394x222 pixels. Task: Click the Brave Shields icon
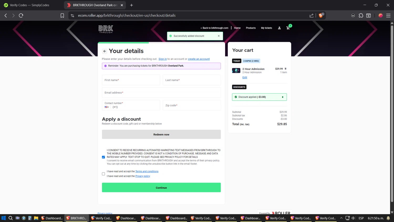click(x=321, y=16)
